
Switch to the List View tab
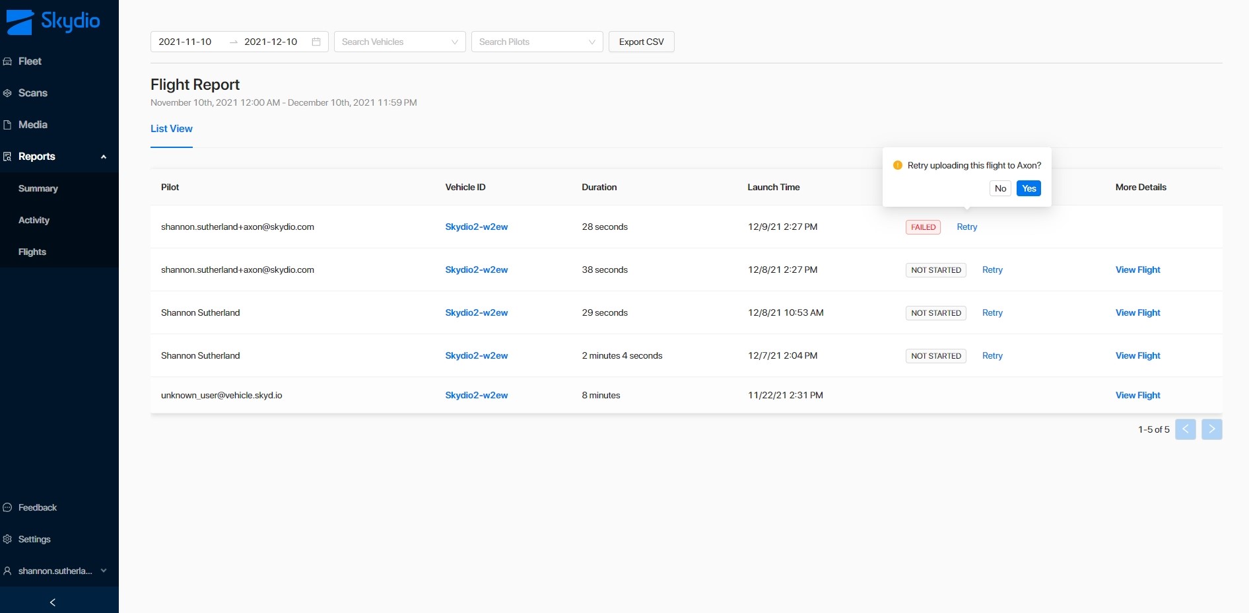click(172, 129)
